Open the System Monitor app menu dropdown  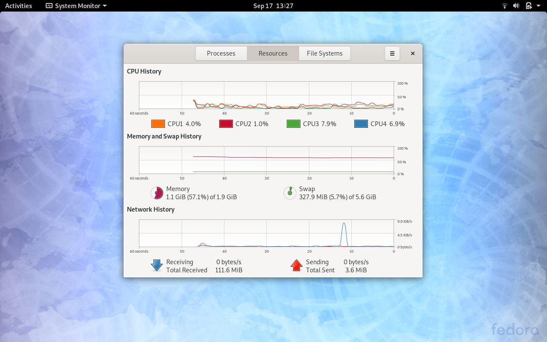click(x=76, y=6)
